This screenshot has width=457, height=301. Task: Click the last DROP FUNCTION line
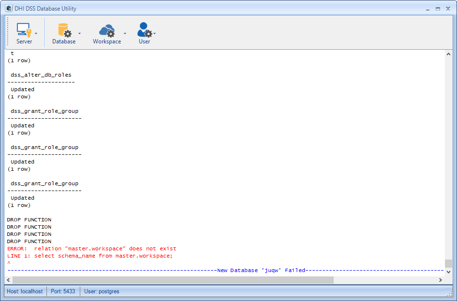tap(29, 241)
